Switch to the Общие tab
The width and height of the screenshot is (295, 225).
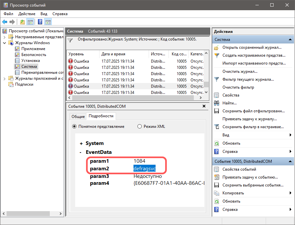point(78,117)
